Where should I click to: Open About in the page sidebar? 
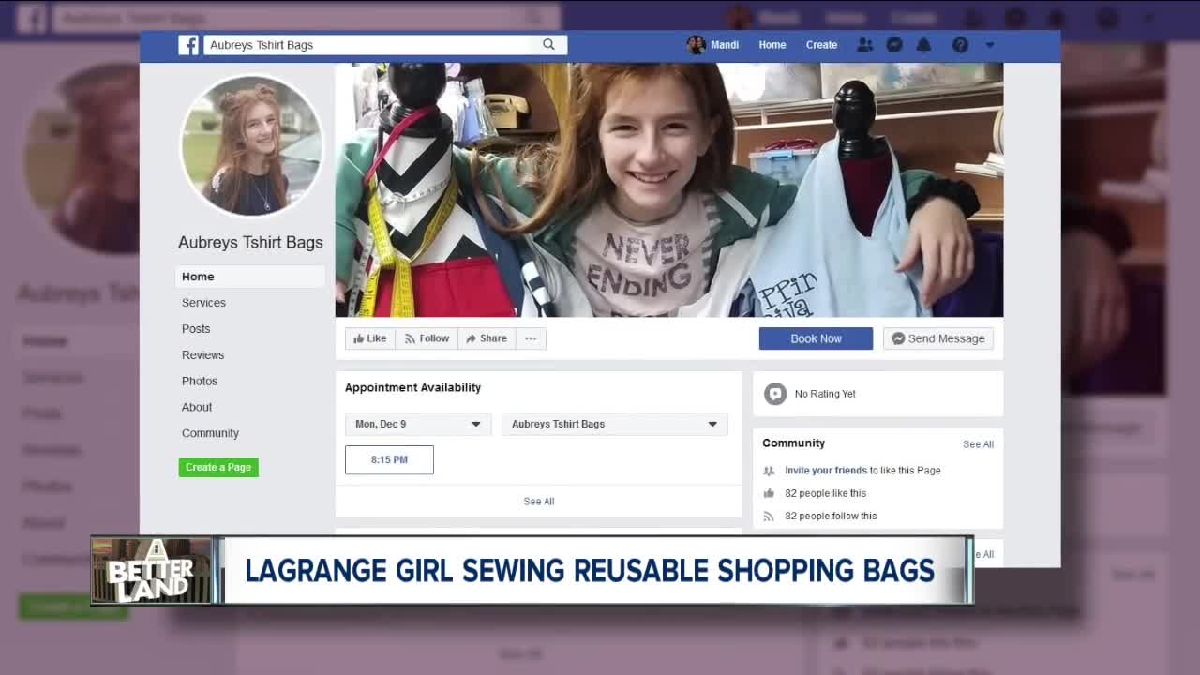tap(197, 407)
